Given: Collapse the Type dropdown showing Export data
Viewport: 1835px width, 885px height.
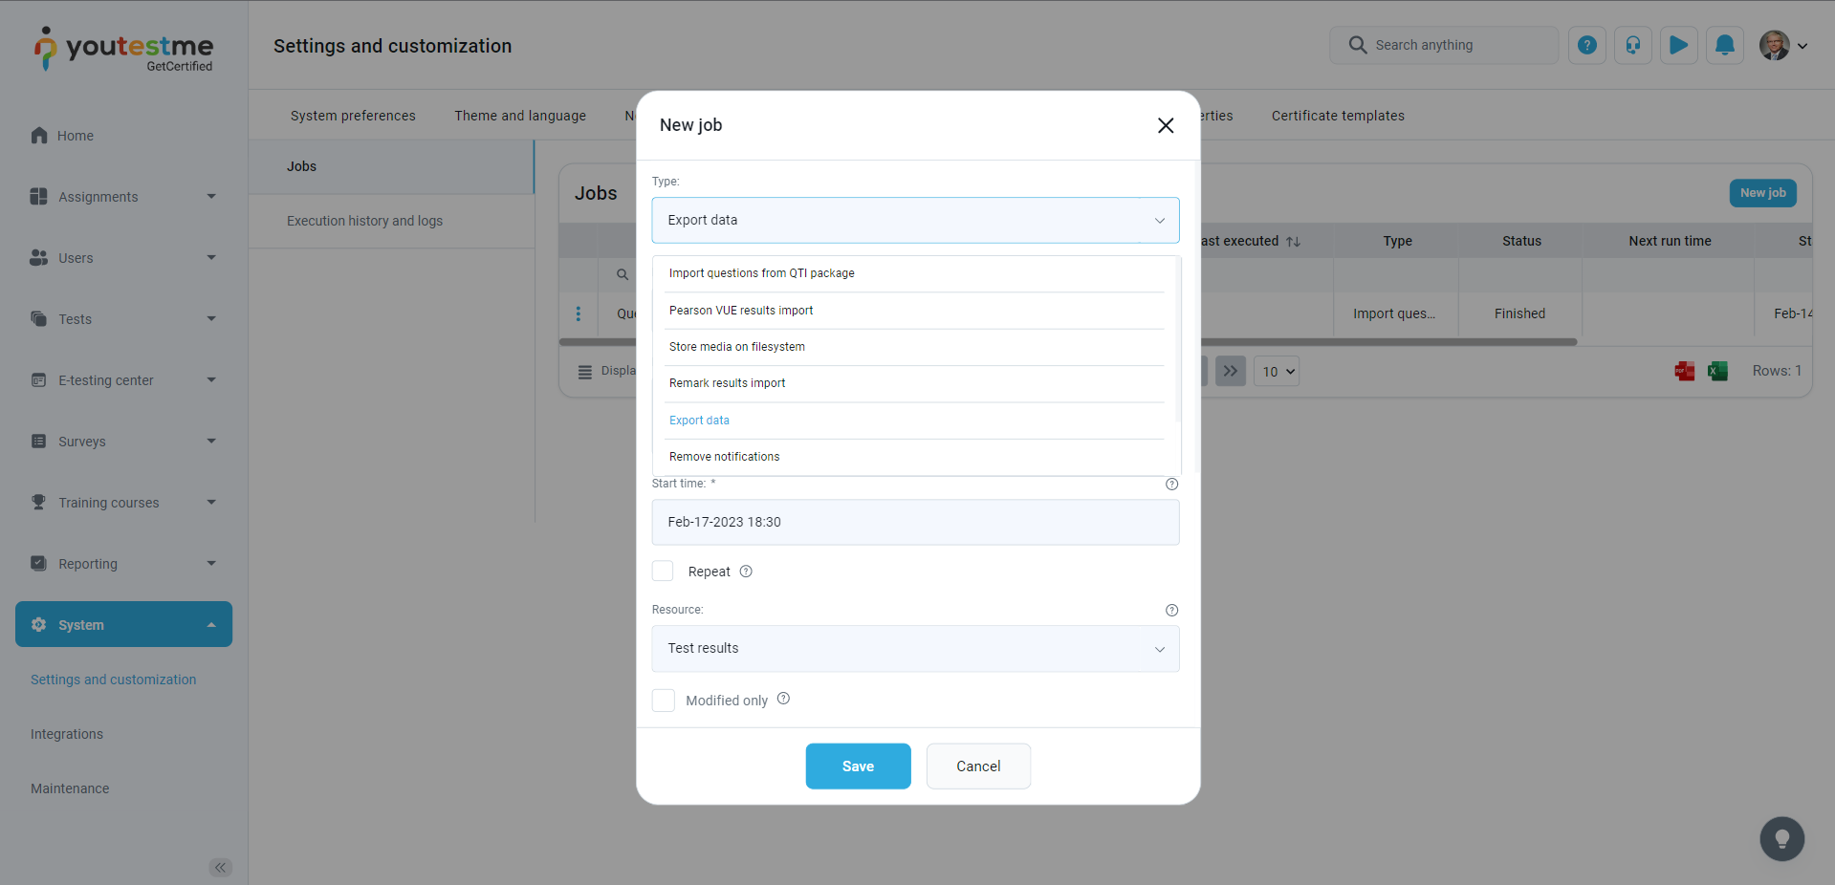Looking at the screenshot, I should [x=914, y=220].
